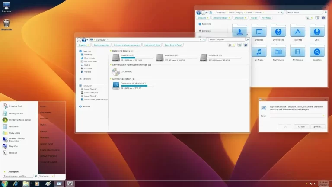Open recent pages dropdown in Computer window

87,40
